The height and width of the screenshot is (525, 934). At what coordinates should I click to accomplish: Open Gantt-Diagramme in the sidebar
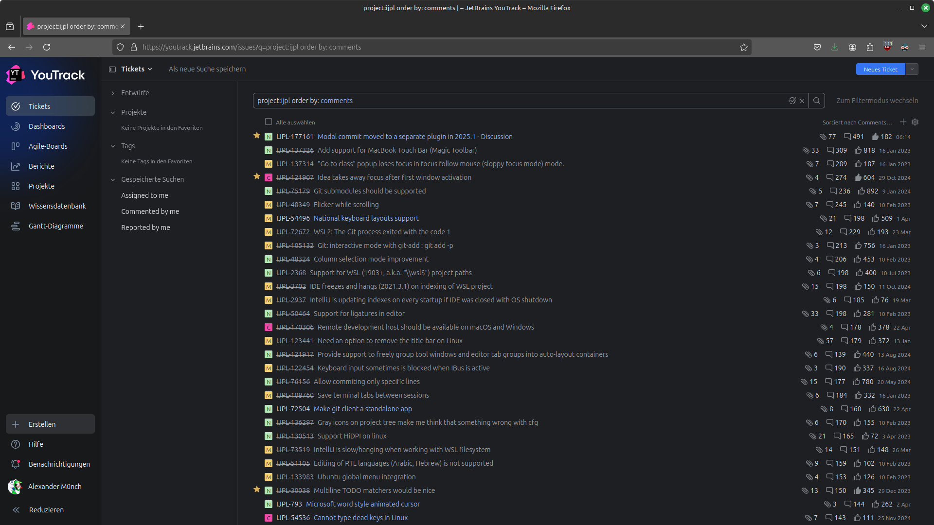coord(50,226)
